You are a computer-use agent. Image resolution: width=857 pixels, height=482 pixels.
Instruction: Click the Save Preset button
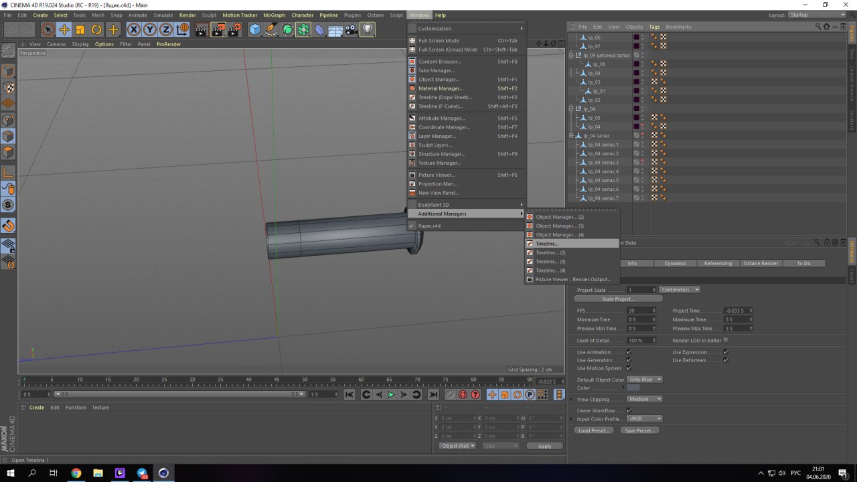[x=639, y=430]
